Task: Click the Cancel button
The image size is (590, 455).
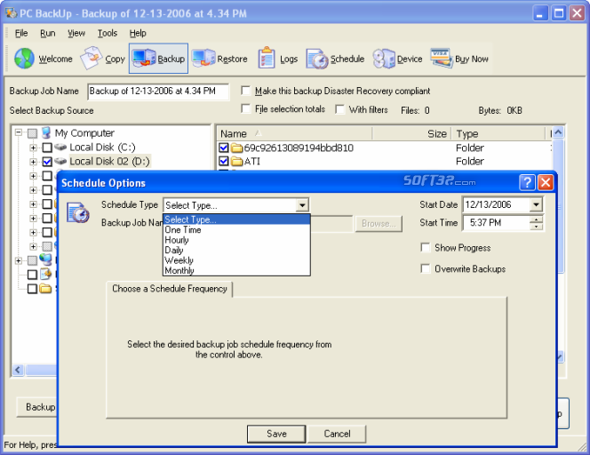Action: [337, 434]
